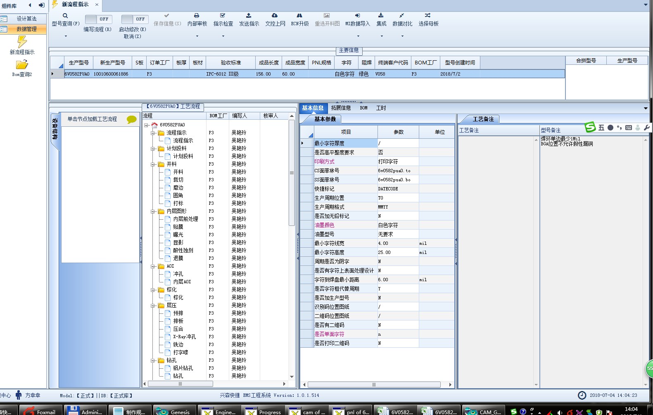The height and width of the screenshot is (415, 653).
Task: Click the 验收标准 column header
Action: 230,63
